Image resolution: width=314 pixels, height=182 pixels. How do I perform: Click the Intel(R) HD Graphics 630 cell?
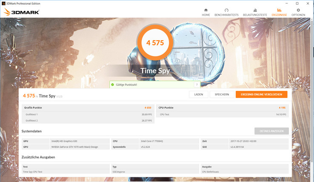80,141
